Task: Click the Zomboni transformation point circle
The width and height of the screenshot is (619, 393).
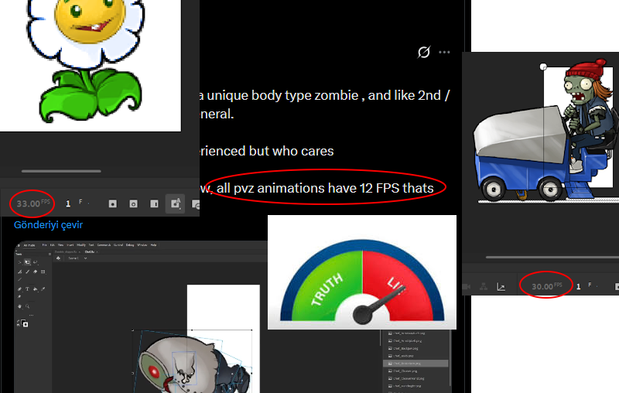Action: 543,67
